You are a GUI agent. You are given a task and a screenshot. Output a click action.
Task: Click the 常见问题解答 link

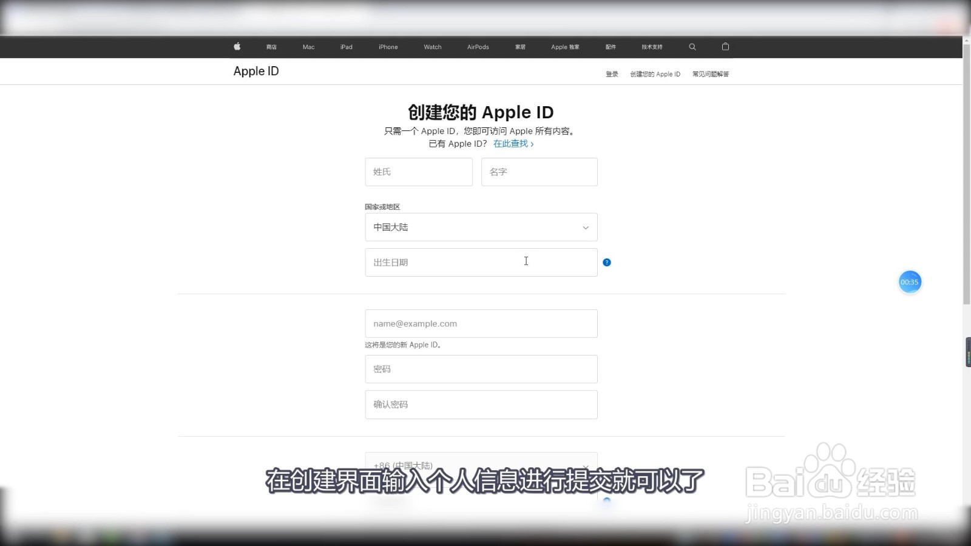[x=711, y=74]
